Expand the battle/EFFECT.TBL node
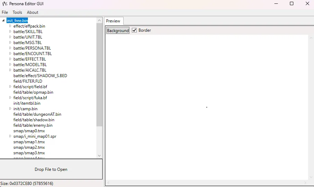The height and width of the screenshot is (187, 314). click(x=10, y=59)
